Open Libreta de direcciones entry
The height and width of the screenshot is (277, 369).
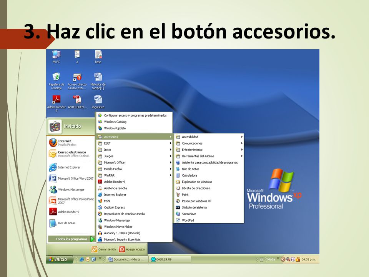click(x=209, y=188)
